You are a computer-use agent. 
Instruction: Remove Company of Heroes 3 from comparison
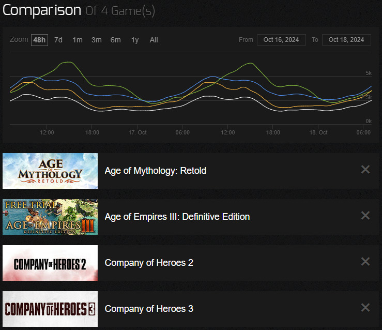(x=365, y=308)
